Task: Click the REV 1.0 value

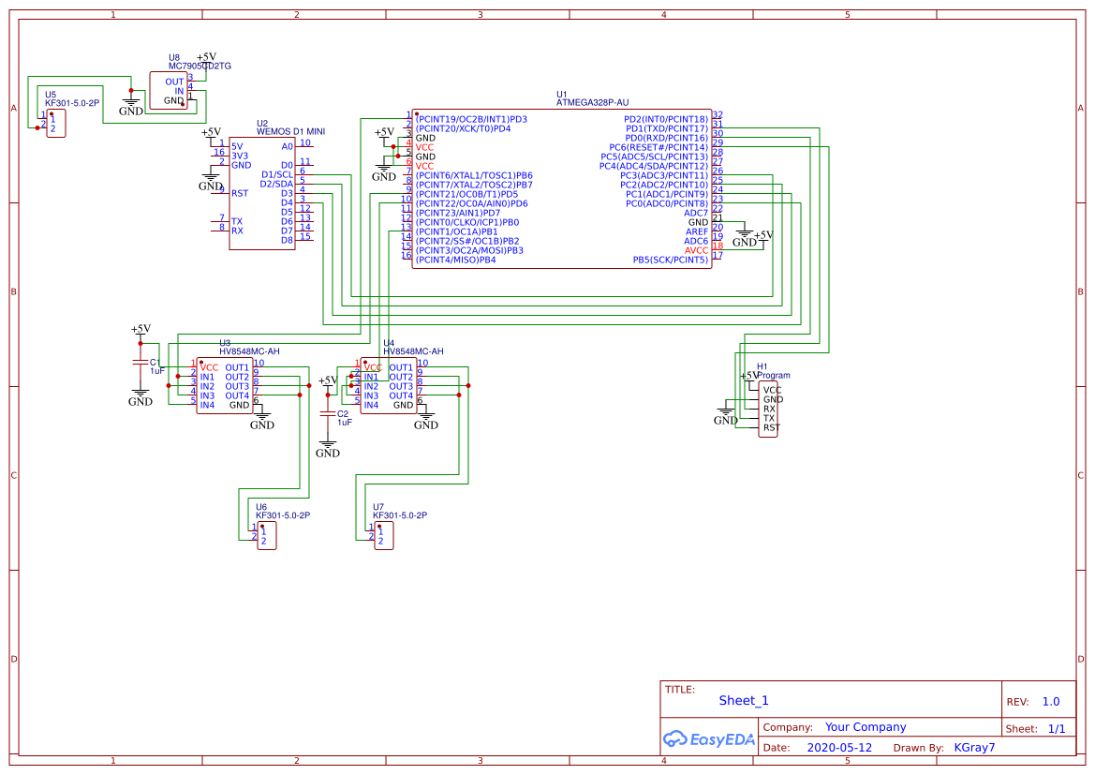Action: click(1051, 702)
